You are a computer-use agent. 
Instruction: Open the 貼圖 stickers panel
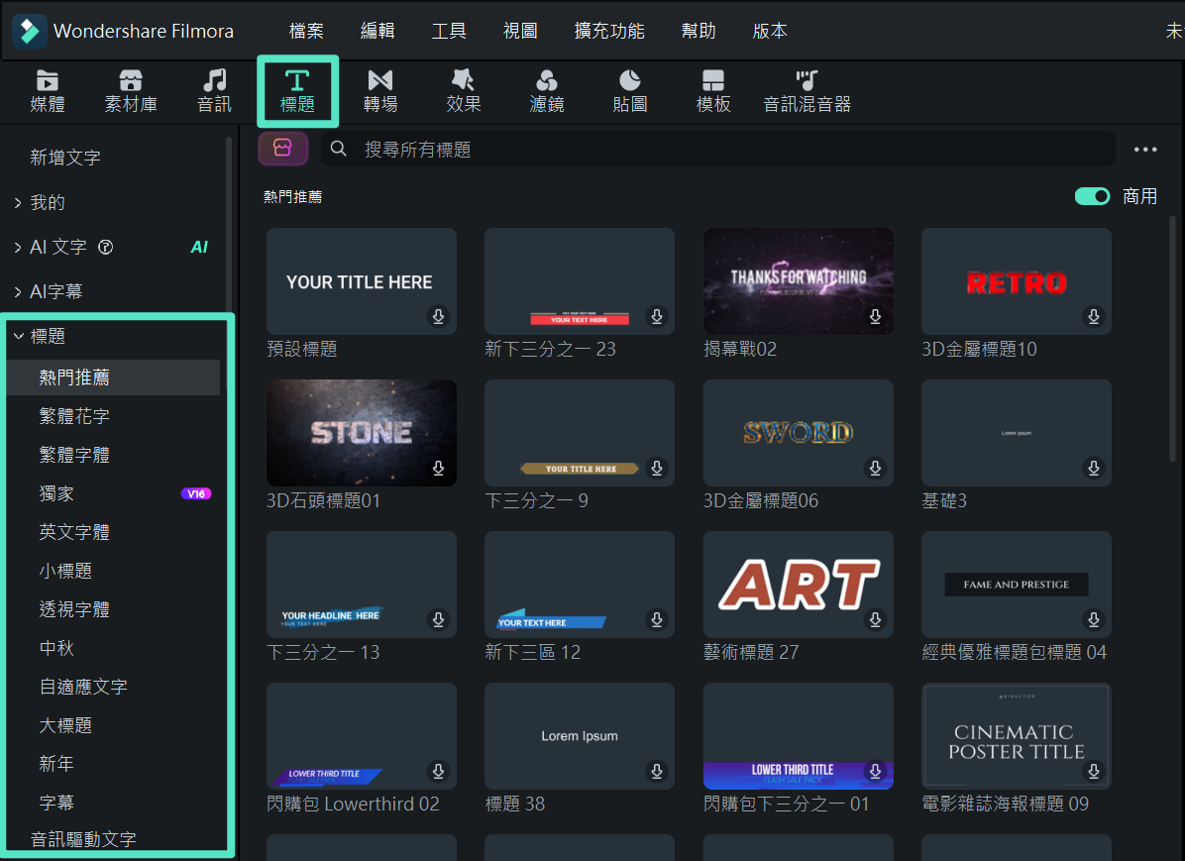629,91
